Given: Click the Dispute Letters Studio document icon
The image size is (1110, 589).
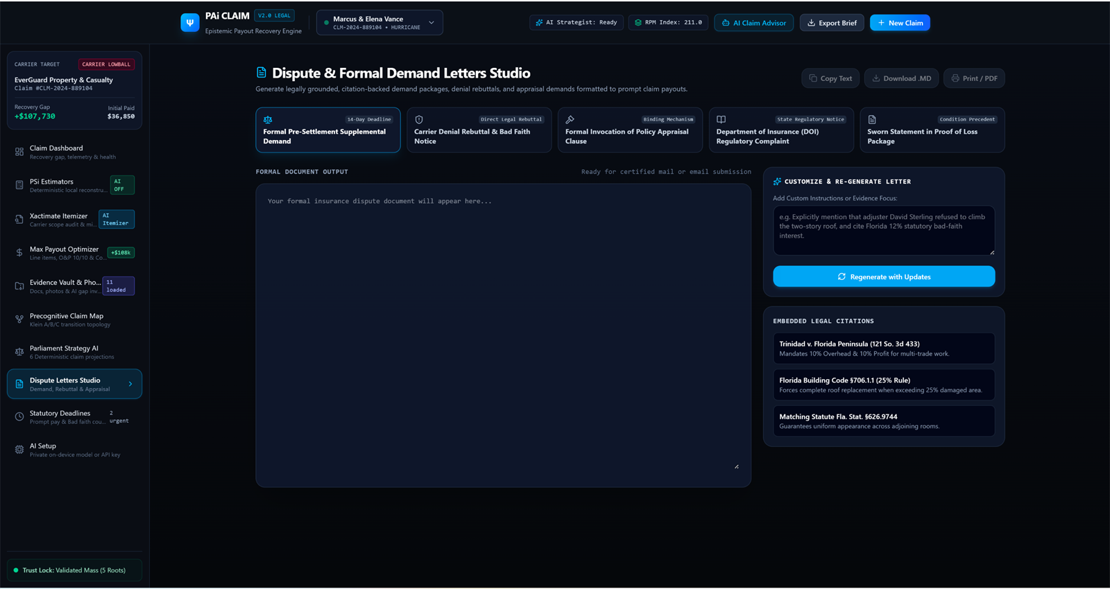Looking at the screenshot, I should click(x=19, y=384).
